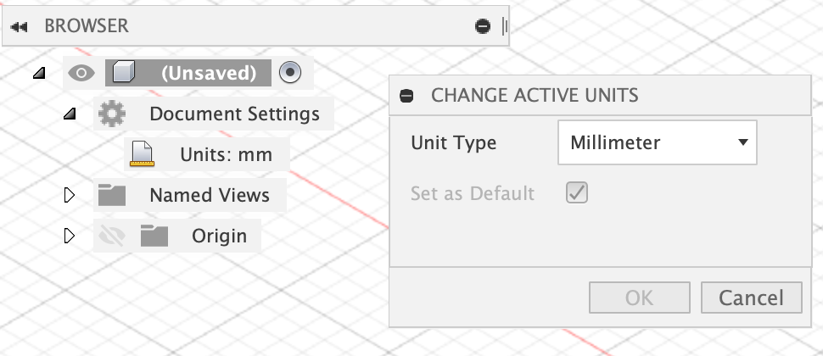Image resolution: width=823 pixels, height=356 pixels.
Task: Collapse the (Unsaved) root node
Action: (x=39, y=73)
